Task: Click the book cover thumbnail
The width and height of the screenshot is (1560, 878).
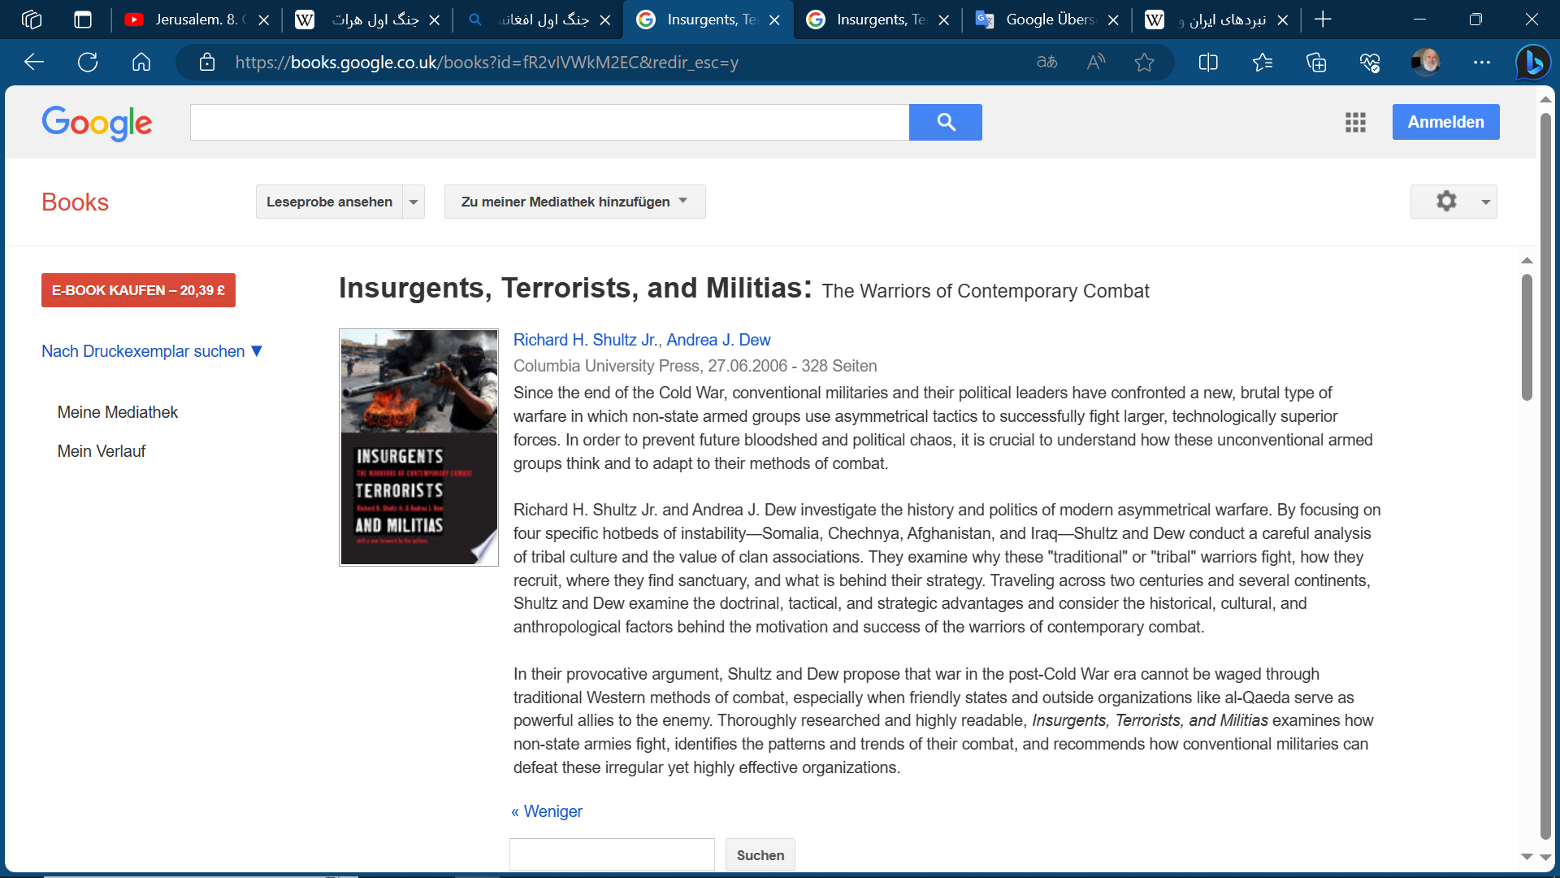Action: point(418,447)
